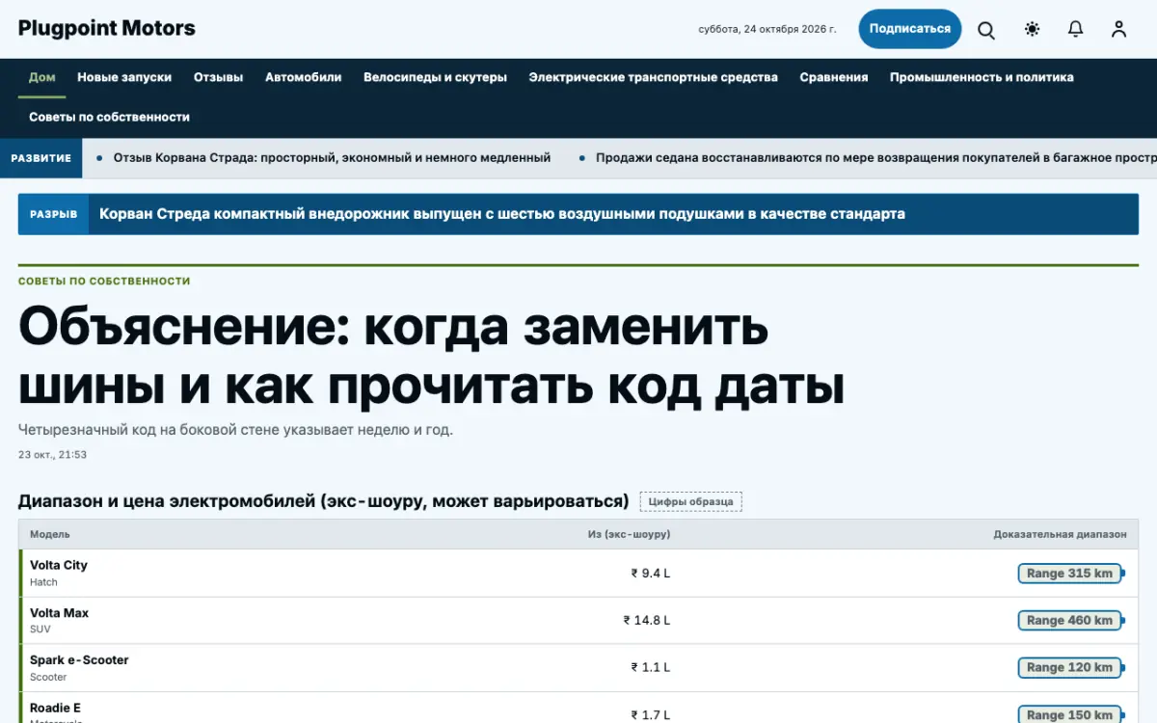Image resolution: width=1157 pixels, height=723 pixels.
Task: Click the ₹ 9.4 L price cell
Action: [x=651, y=573]
